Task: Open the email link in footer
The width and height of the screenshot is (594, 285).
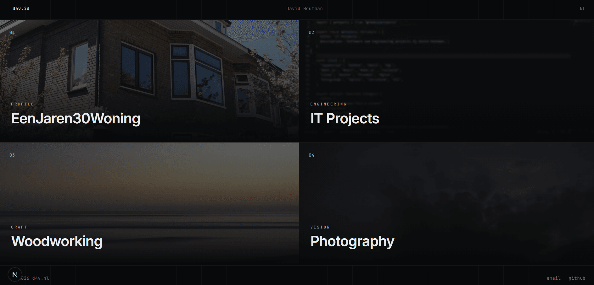Action: [x=553, y=278]
